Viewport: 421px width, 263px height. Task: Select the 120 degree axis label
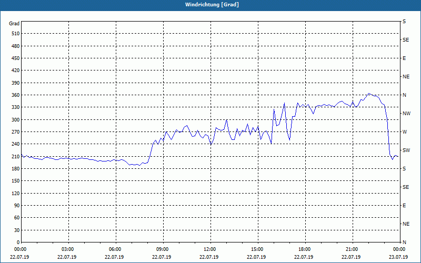[x=15, y=193]
